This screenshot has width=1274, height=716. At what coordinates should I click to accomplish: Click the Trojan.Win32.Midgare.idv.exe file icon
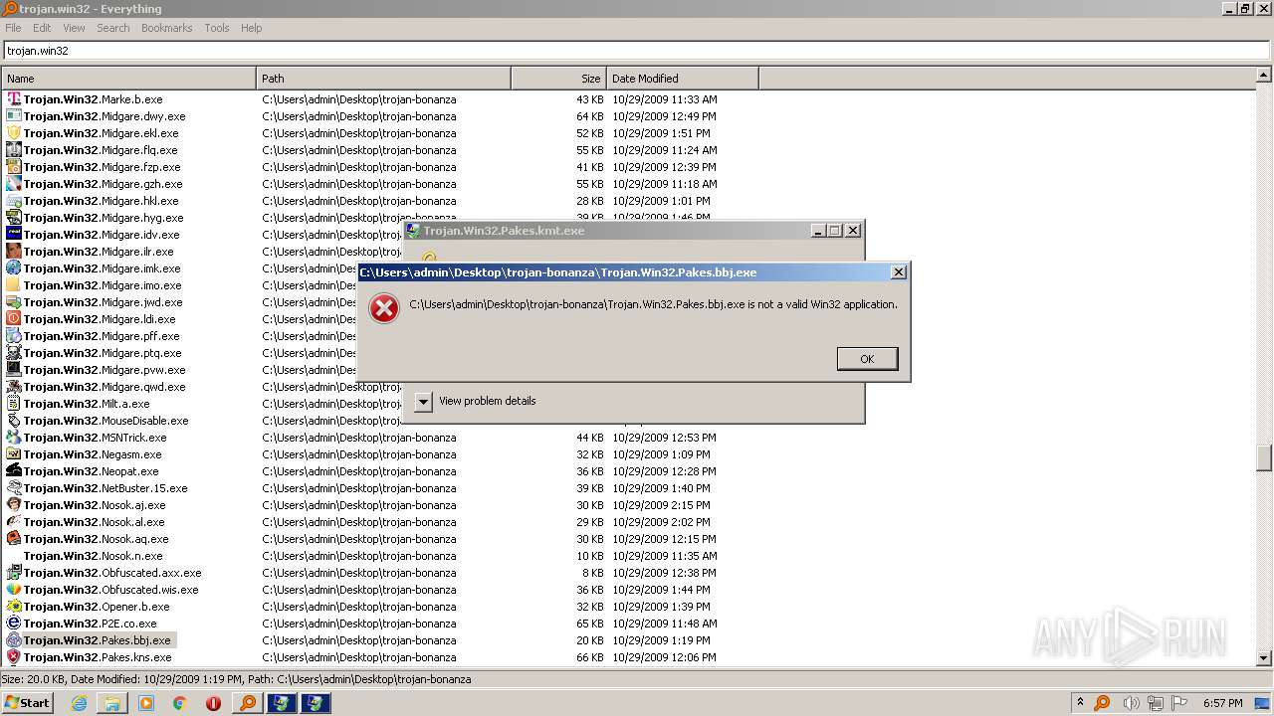tap(14, 235)
